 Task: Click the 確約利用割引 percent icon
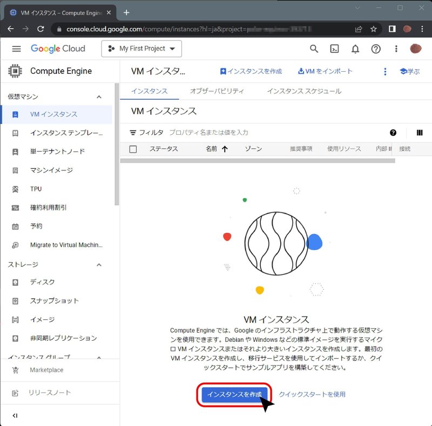click(x=16, y=208)
